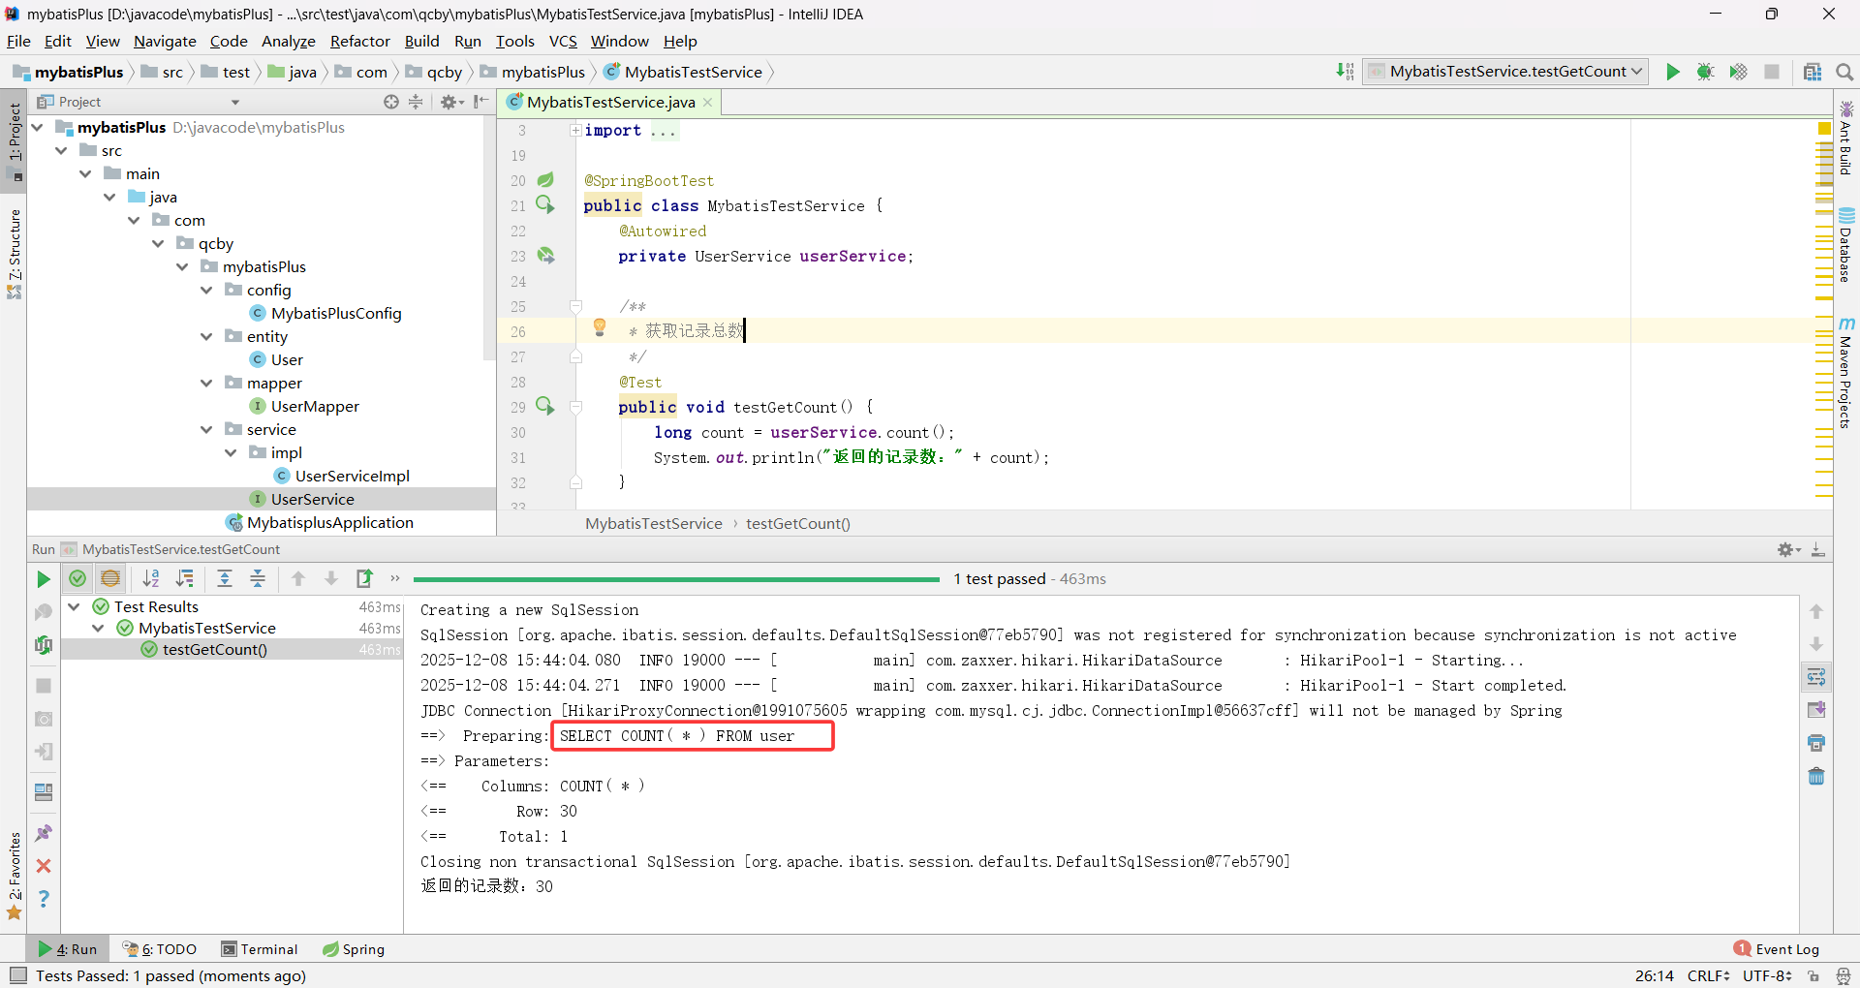Toggle Show Passed tests filter
This screenshot has width=1860, height=988.
pyautogui.click(x=77, y=579)
